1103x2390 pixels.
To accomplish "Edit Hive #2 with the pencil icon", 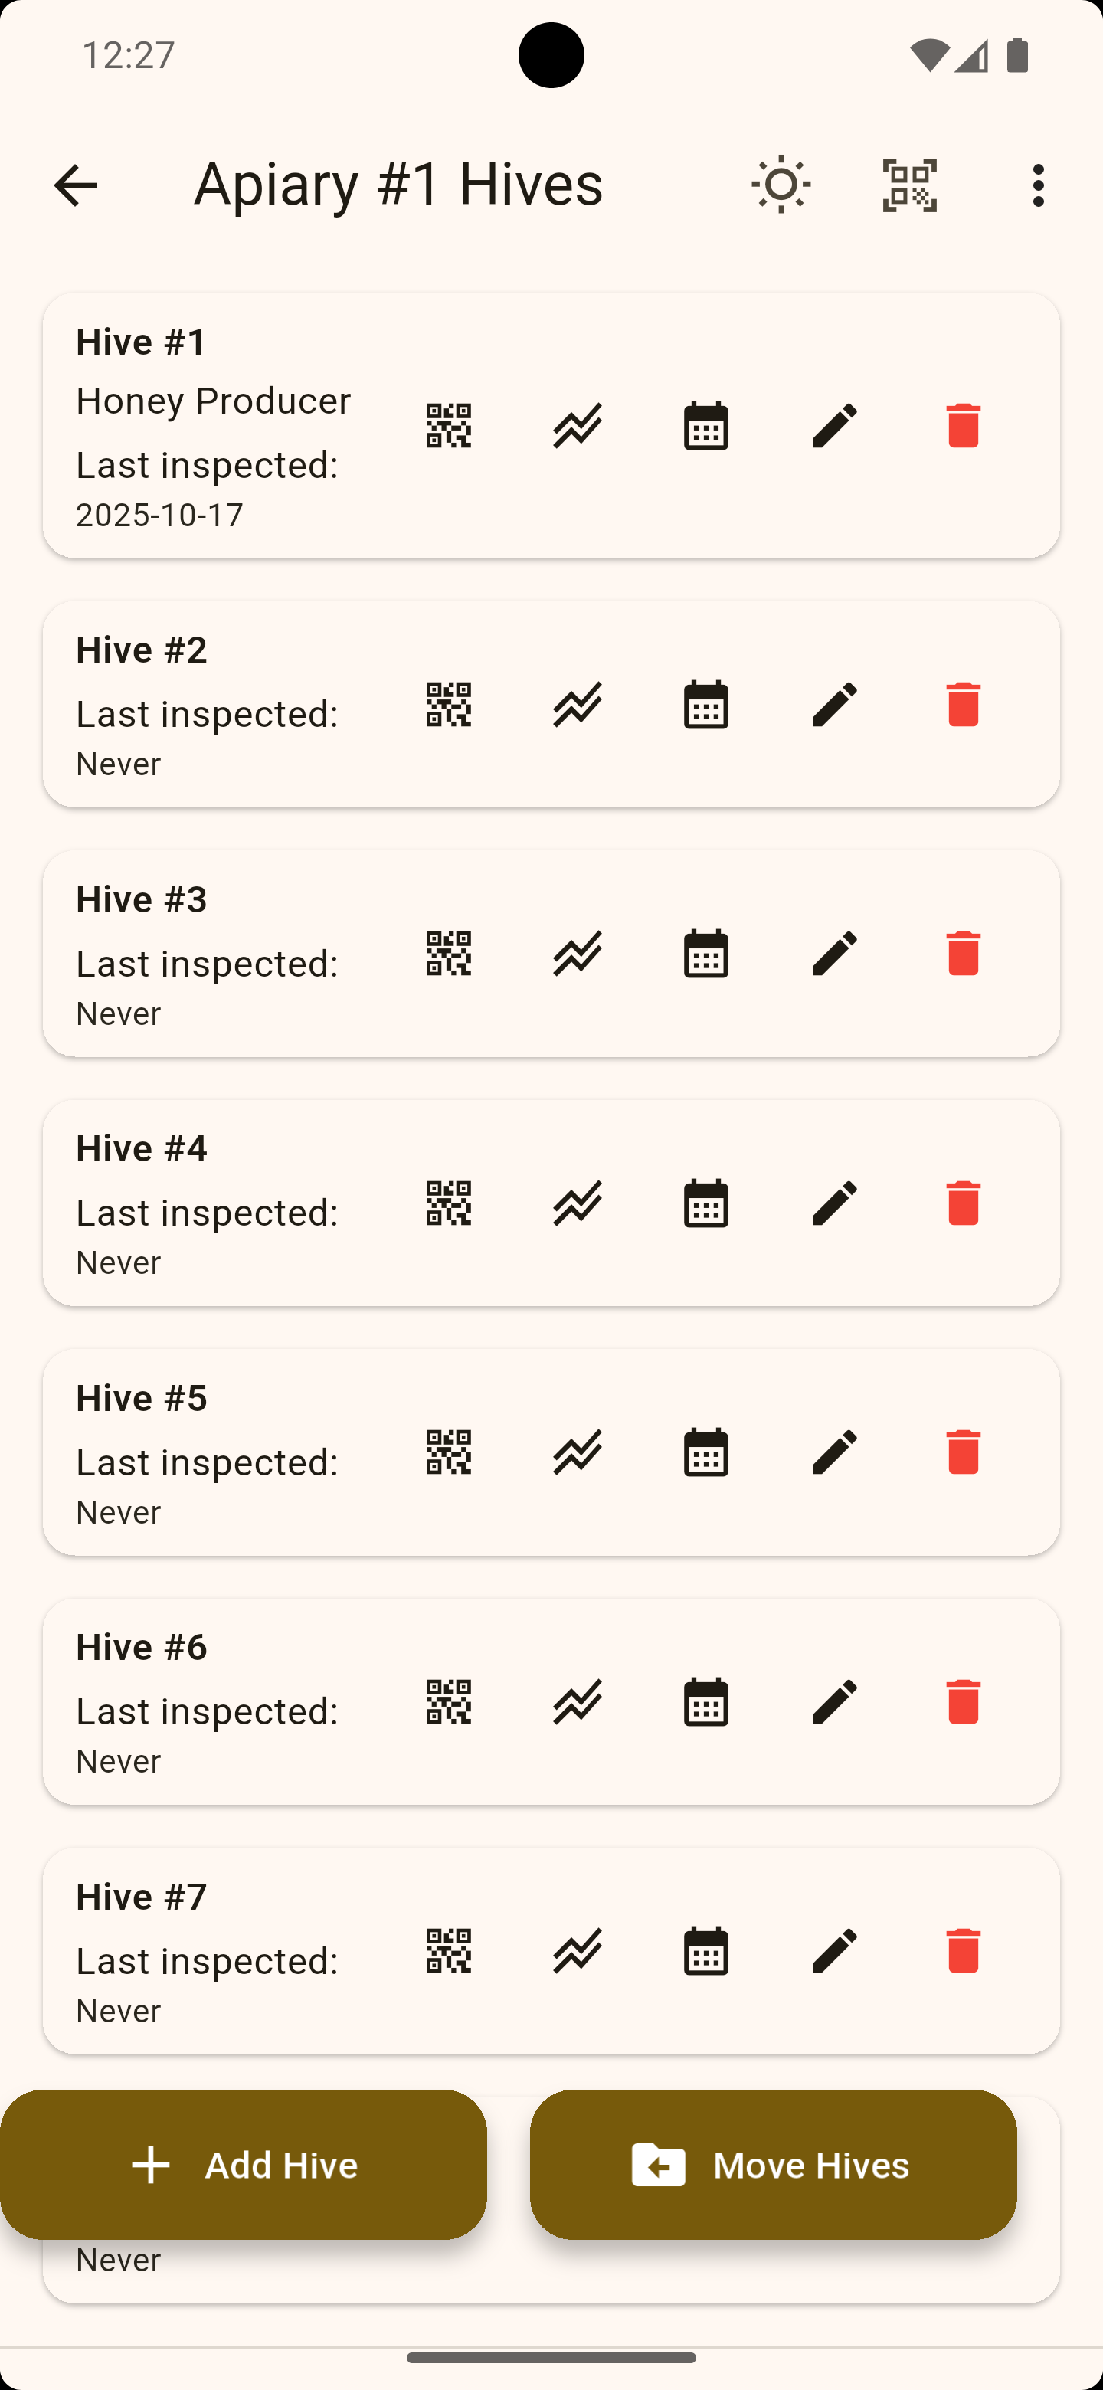I will click(835, 704).
